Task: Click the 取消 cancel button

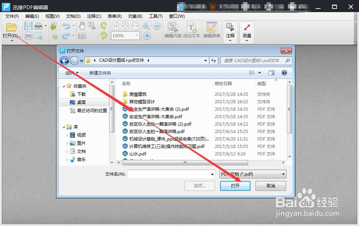Action: click(271, 186)
